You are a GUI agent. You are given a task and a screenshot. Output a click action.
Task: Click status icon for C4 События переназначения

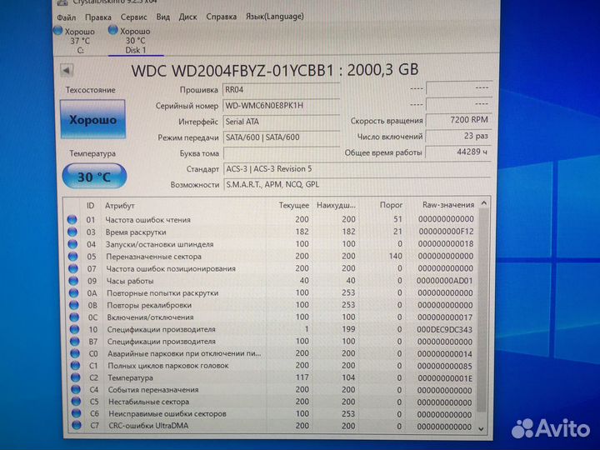76,389
